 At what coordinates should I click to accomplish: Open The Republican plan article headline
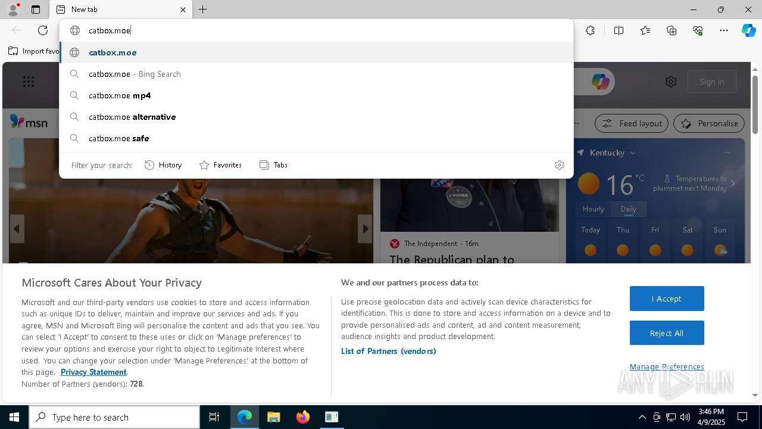(x=451, y=259)
